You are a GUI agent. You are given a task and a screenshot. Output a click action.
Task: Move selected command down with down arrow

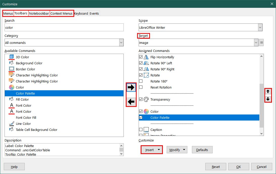pyautogui.click(x=268, y=99)
